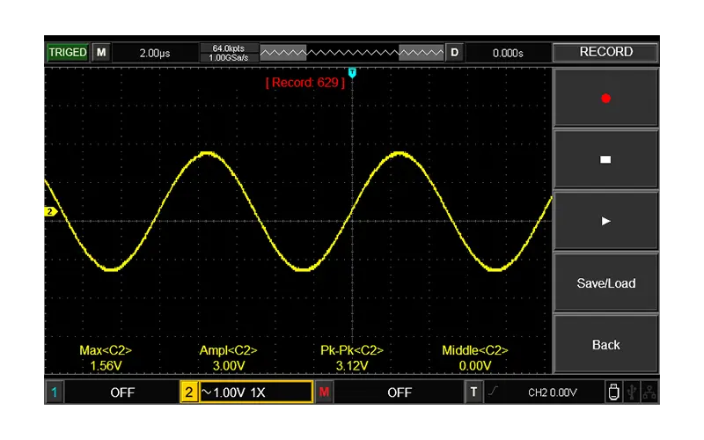This screenshot has width=704, height=440.
Task: Open the 2.00µs timebase setting
Action: (155, 53)
